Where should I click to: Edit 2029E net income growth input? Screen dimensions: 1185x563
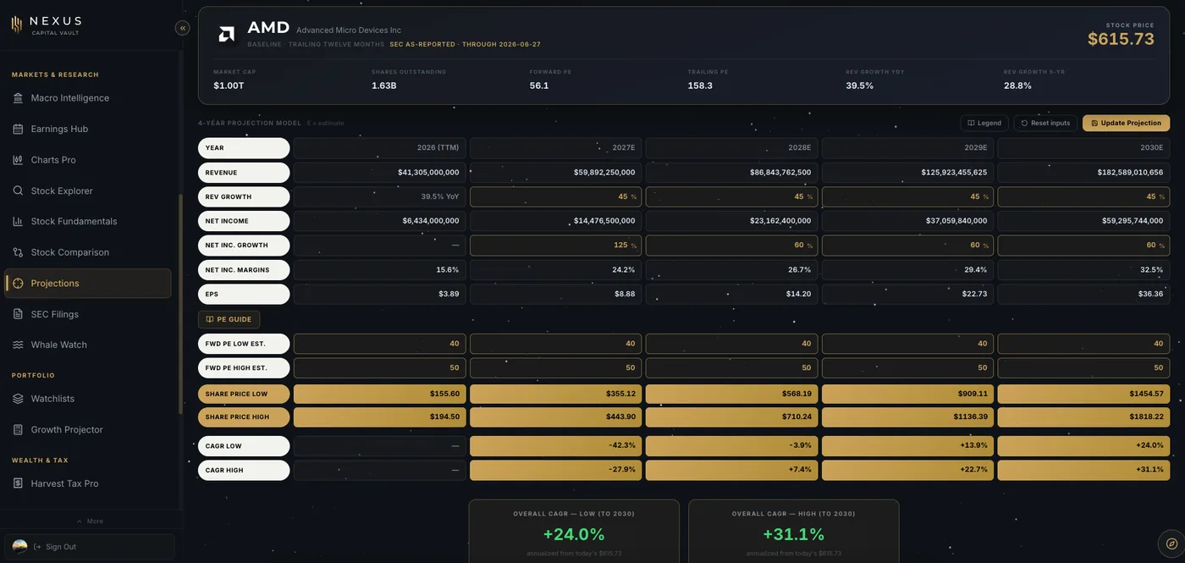907,246
